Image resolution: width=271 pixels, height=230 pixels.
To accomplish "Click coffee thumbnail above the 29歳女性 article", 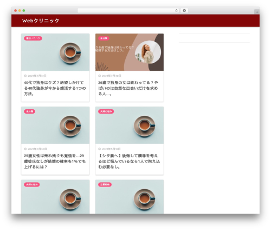I will pos(55,125).
